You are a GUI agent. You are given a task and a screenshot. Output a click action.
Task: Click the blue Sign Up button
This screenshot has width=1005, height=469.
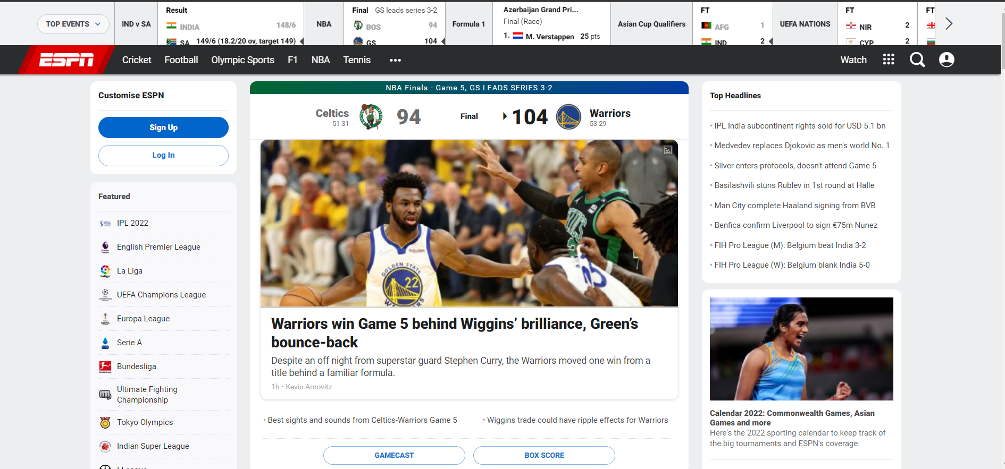[163, 127]
